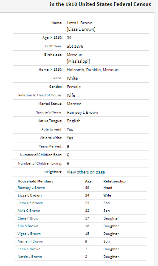Open Clara F Brown's record
This screenshot has width=158, height=266.
29,218
